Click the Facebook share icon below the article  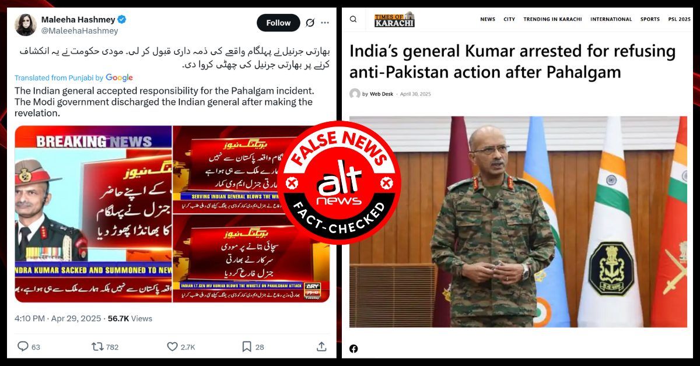(x=353, y=349)
